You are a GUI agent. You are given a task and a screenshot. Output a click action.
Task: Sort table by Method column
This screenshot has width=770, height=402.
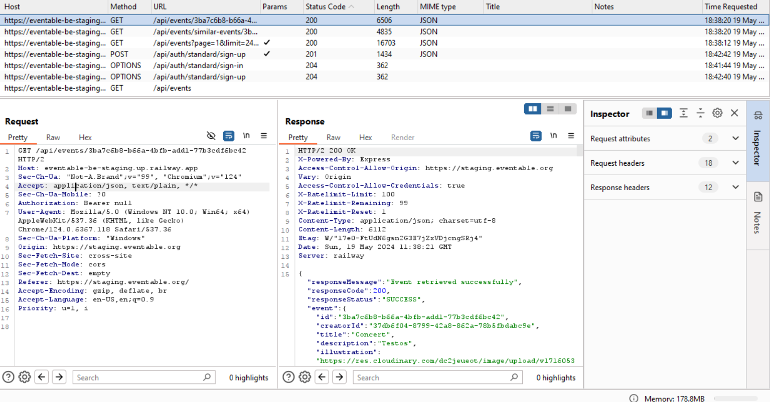[x=129, y=7]
